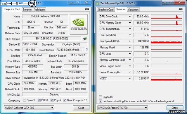Toggle the OpenCL checkbox
Image resolution: width=187 pixels, height=114 pixels.
click(x=25, y=100)
